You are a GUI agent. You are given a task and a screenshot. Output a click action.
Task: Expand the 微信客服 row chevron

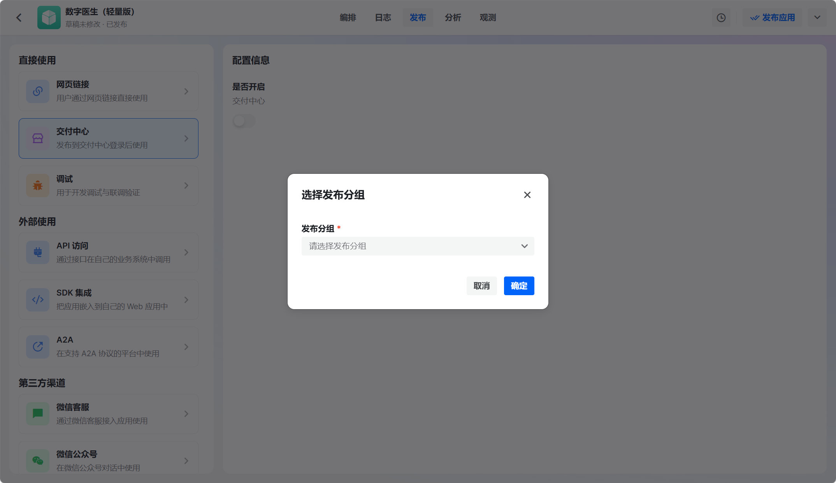pos(186,414)
